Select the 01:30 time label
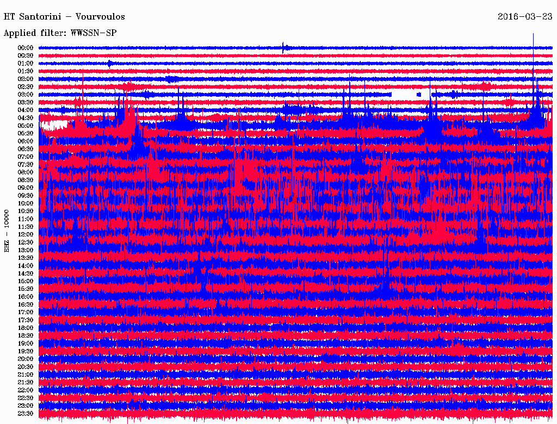Viewport: 557px width, 424px height. (x=26, y=71)
